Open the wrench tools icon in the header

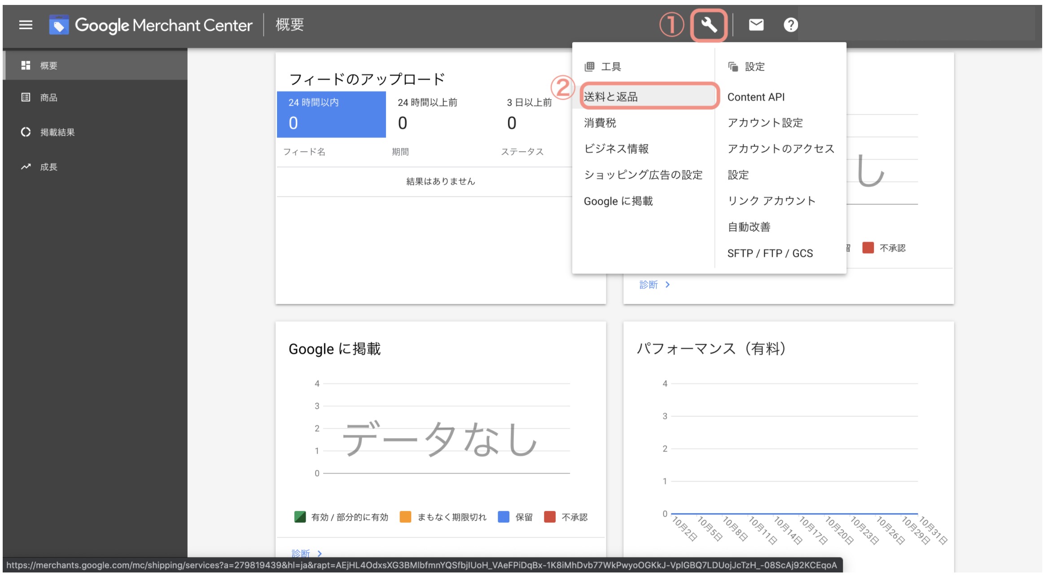(x=708, y=25)
